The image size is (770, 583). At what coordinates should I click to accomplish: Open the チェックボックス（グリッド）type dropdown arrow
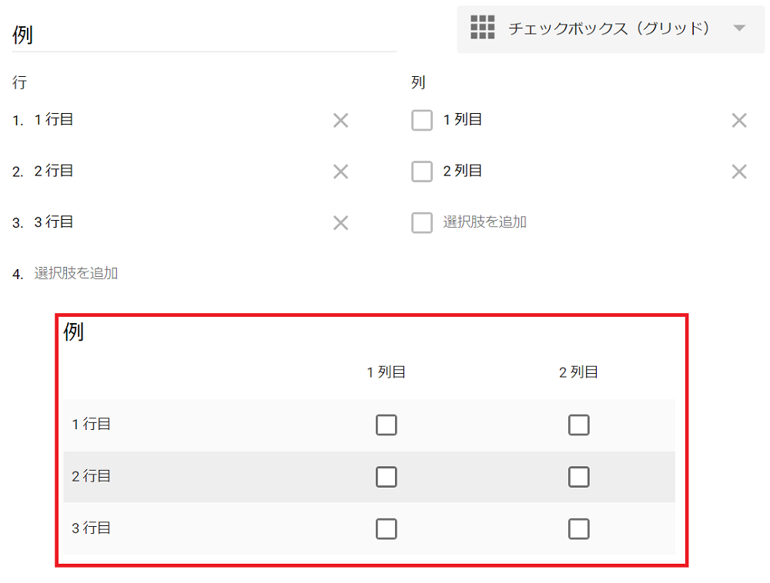(x=739, y=28)
